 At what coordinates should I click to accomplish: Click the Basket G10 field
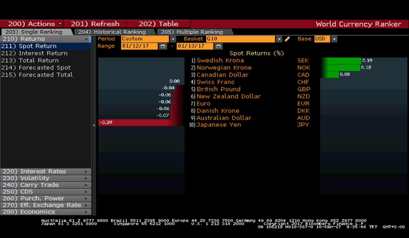click(240, 39)
